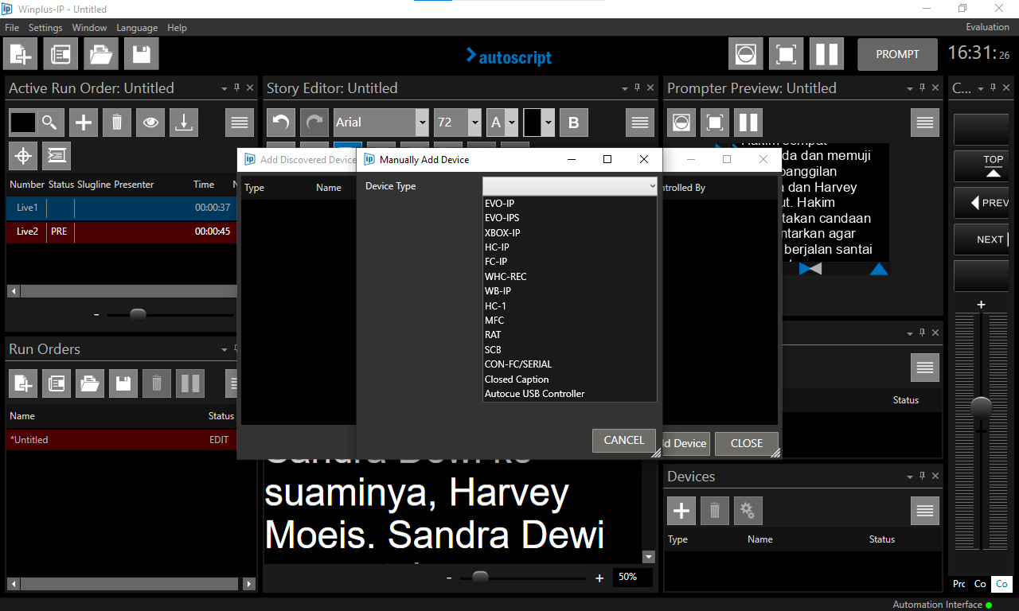Image resolution: width=1019 pixels, height=611 pixels.
Task: Start prompting with the PROMPT button
Action: click(897, 54)
